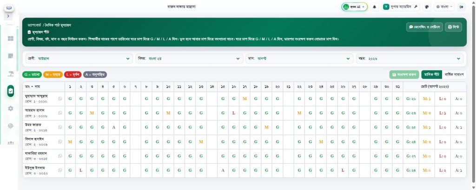Image resolution: width=476 pixels, height=190 pixels.
Task: Click L total cell for ইউসুফ ইসলাম
Action: 443,171
